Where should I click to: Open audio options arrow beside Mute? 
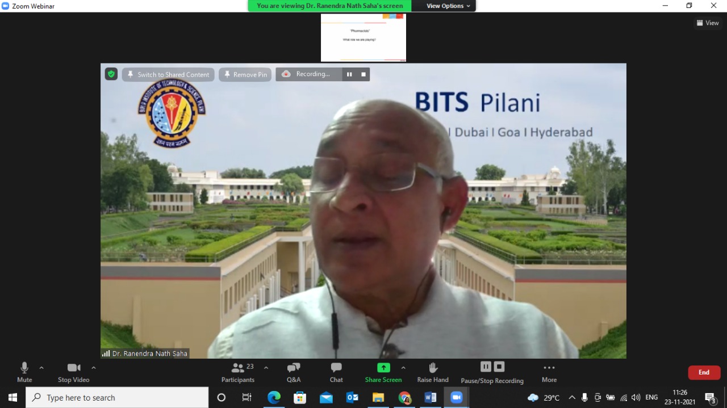click(41, 368)
